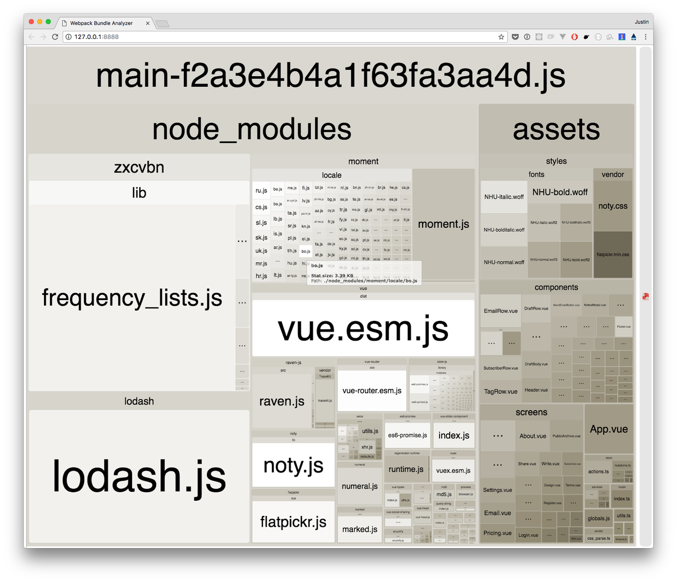The height and width of the screenshot is (582, 677).
Task: Reload the page
Action: pos(55,37)
